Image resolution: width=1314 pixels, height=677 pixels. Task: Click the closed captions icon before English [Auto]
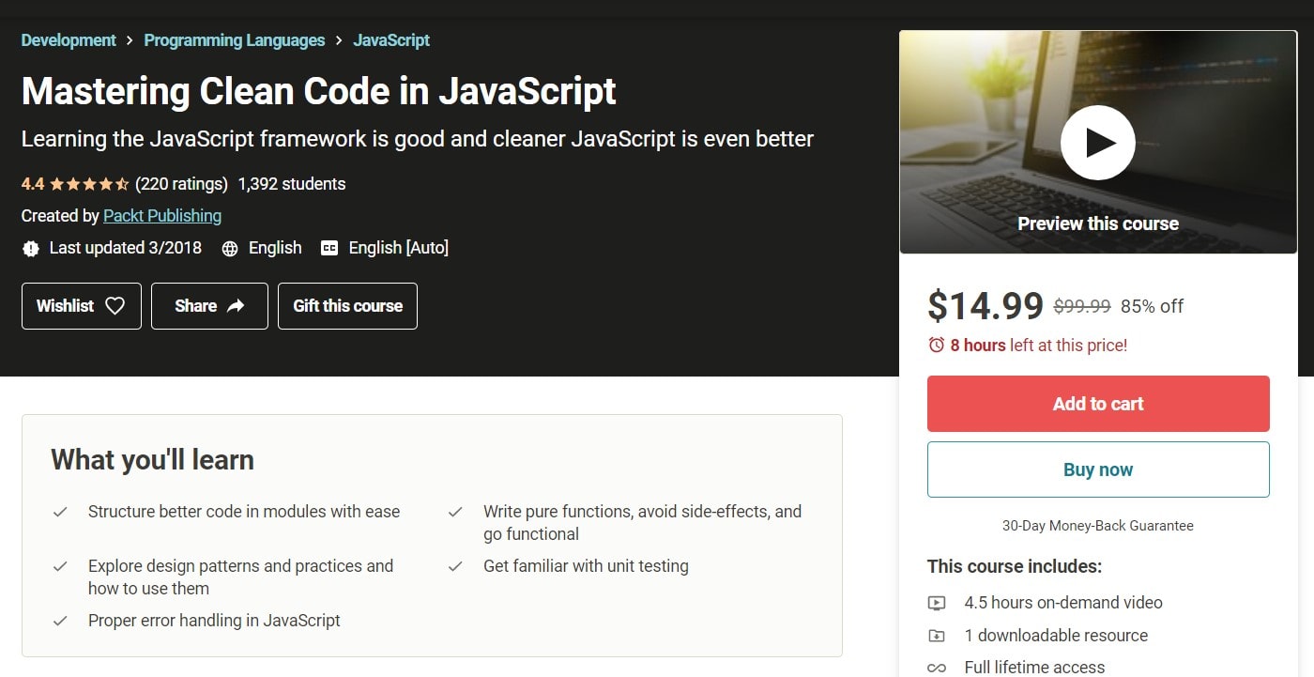click(x=328, y=248)
